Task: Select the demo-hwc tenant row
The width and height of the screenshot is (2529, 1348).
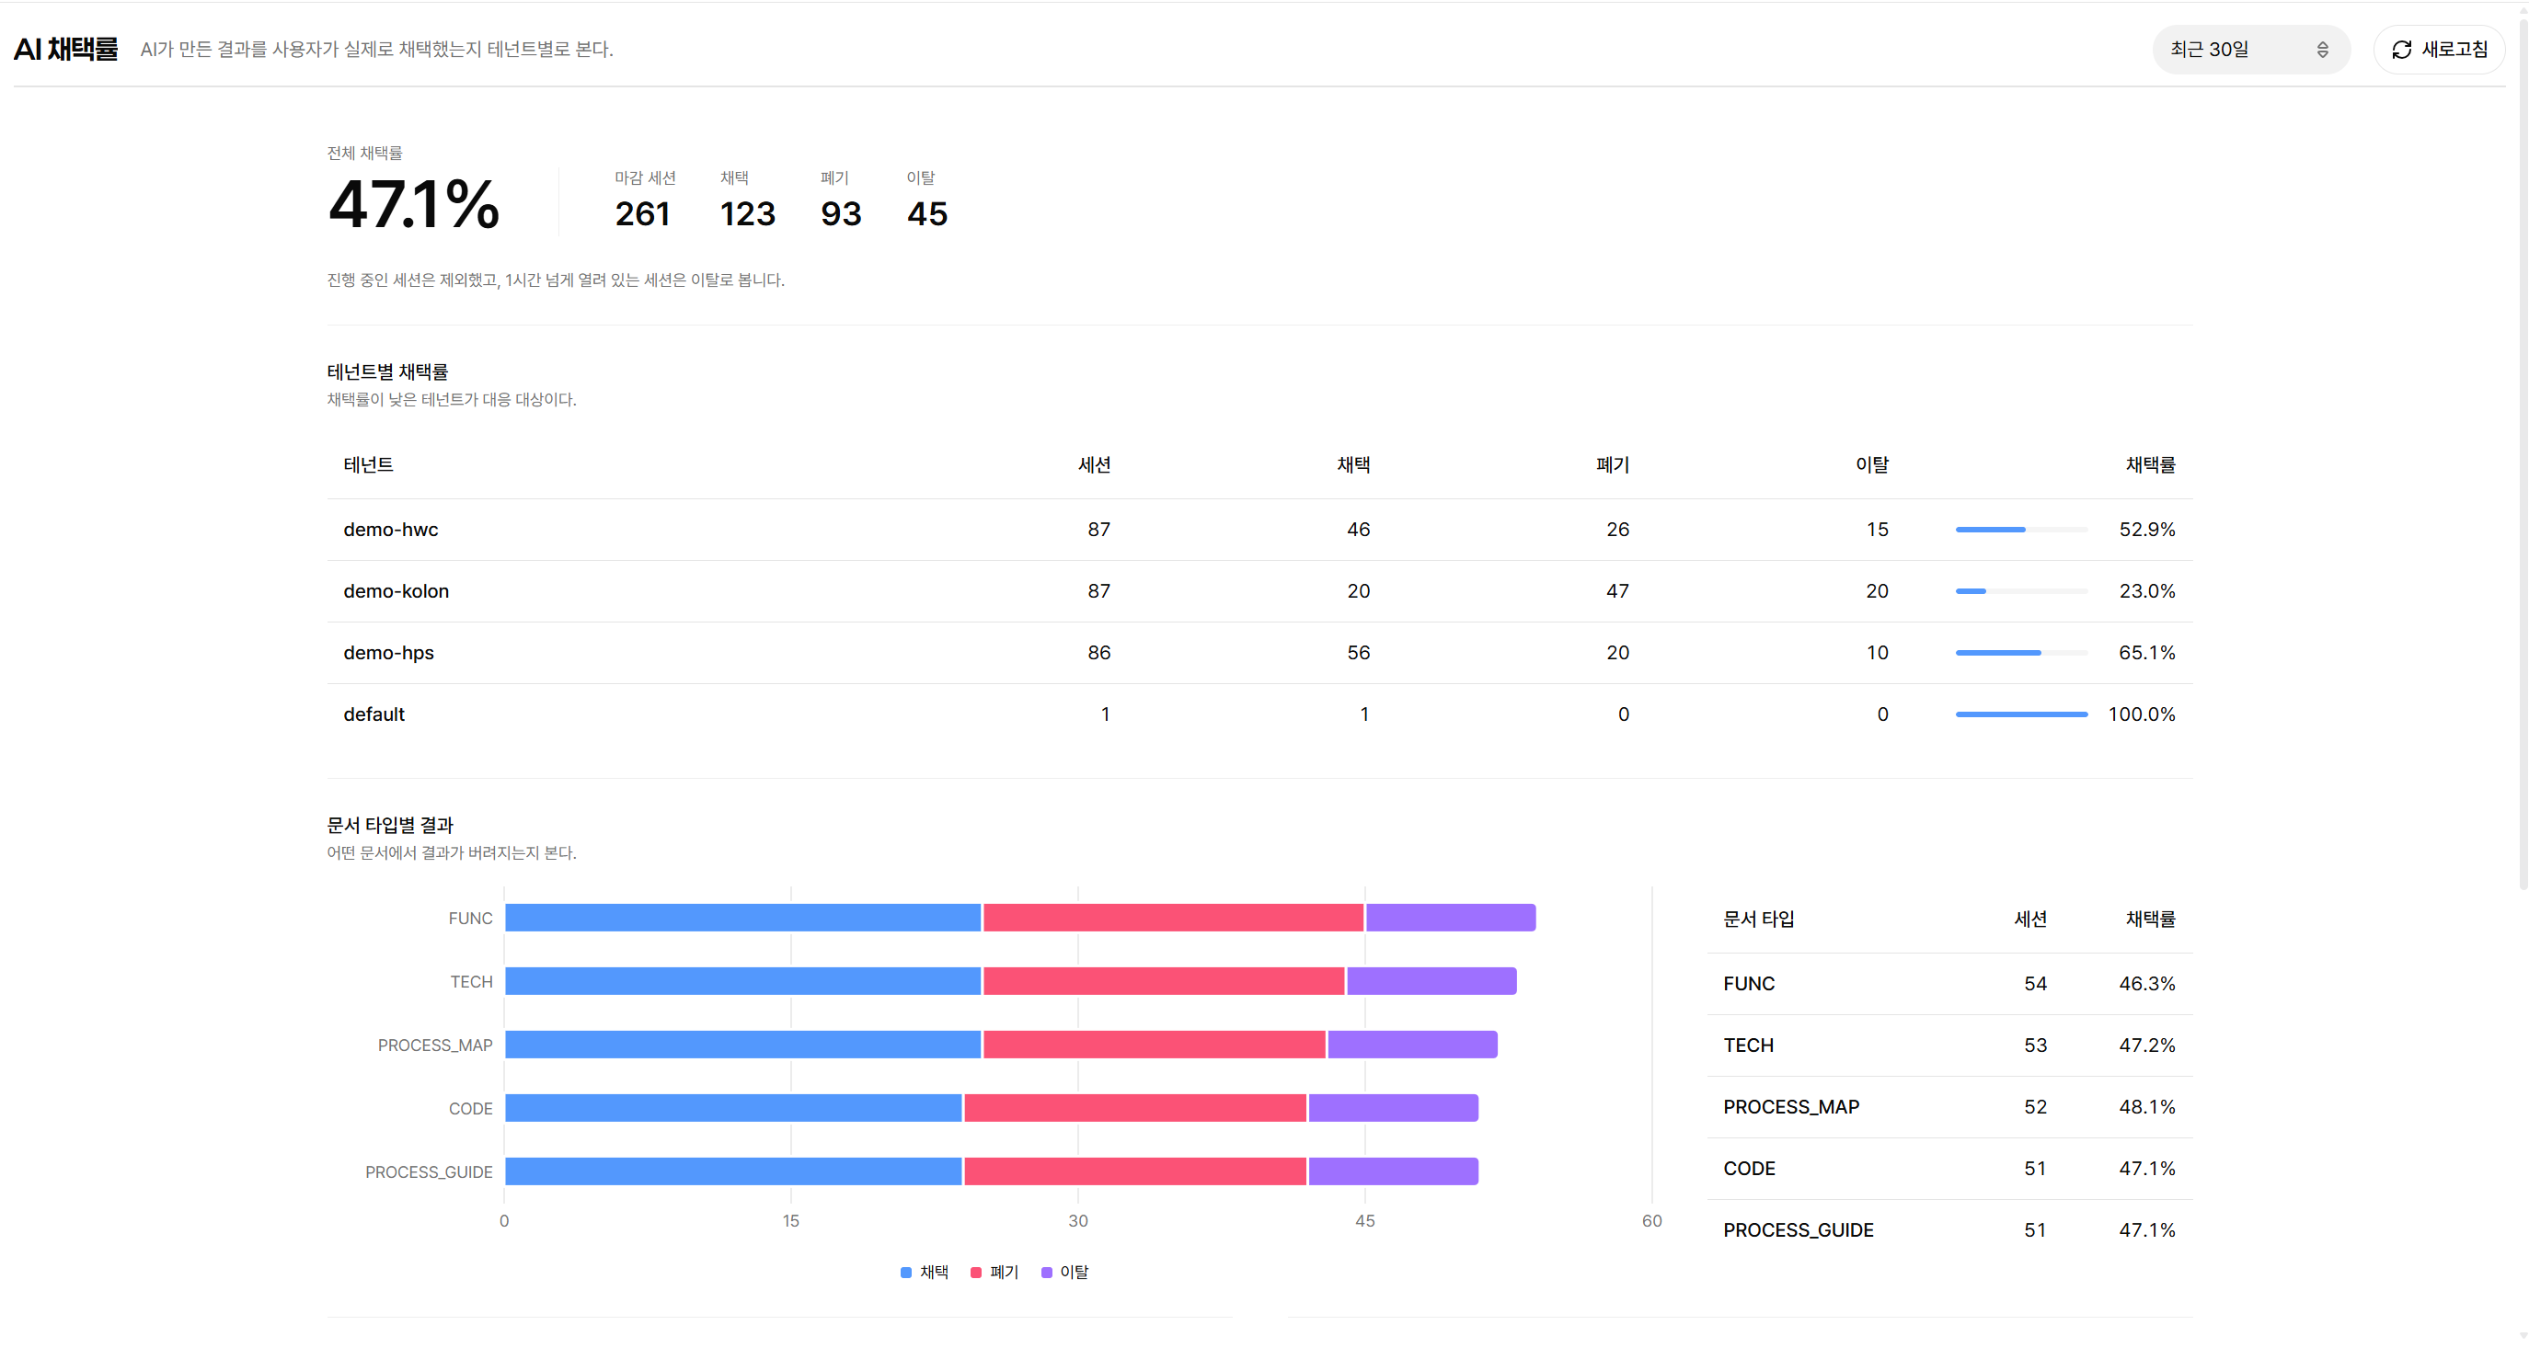Action: pyautogui.click(x=1259, y=530)
